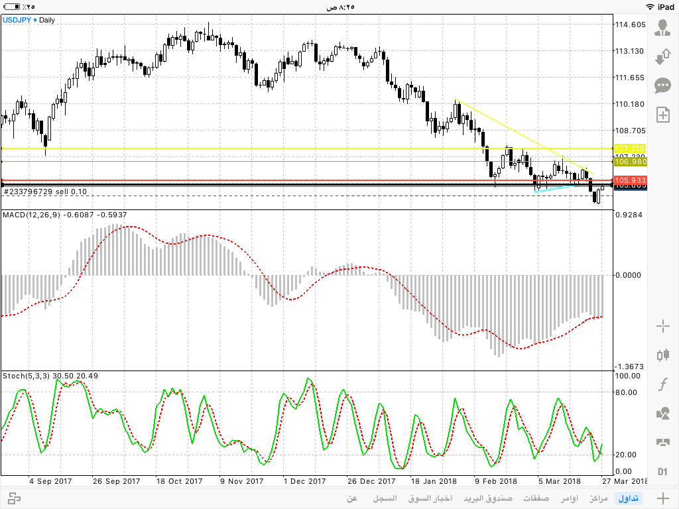Click the 26 Sep 2017 date label
This screenshot has height=509, width=679.
[117, 481]
